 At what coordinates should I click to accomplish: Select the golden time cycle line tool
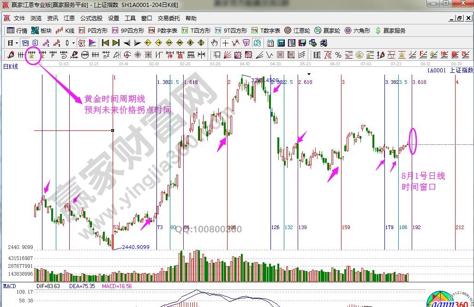31,55
